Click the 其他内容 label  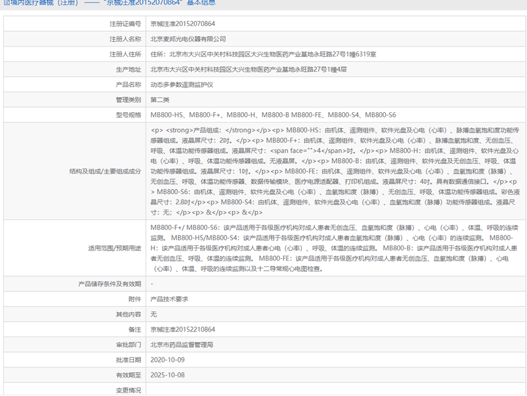click(x=128, y=314)
